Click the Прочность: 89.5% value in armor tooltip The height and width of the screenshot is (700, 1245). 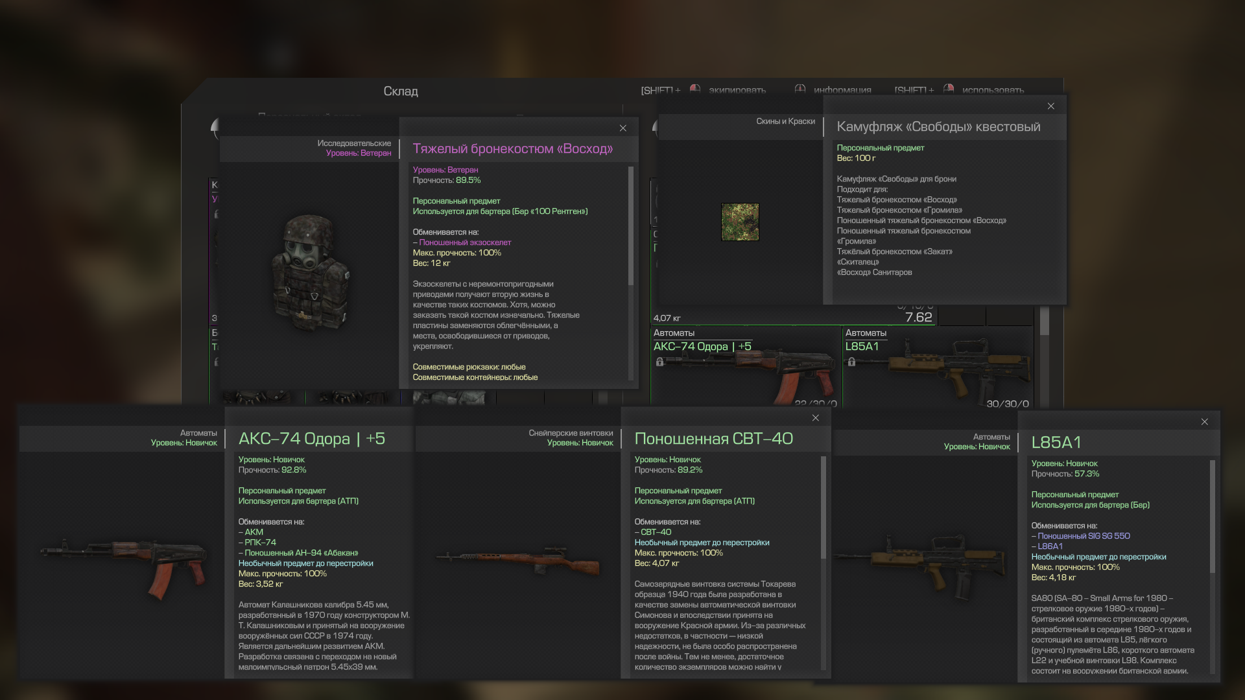(x=447, y=180)
